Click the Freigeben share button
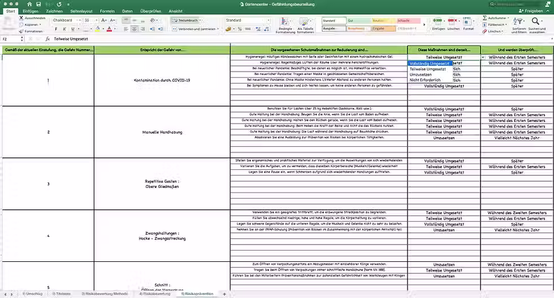554x298 pixels. coord(531,11)
